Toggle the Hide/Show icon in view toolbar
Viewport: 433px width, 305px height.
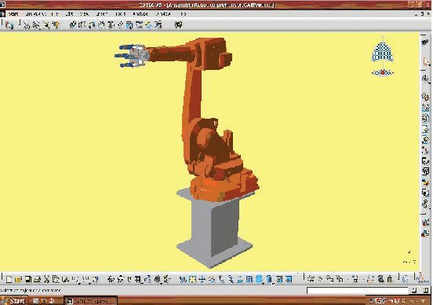(279, 280)
